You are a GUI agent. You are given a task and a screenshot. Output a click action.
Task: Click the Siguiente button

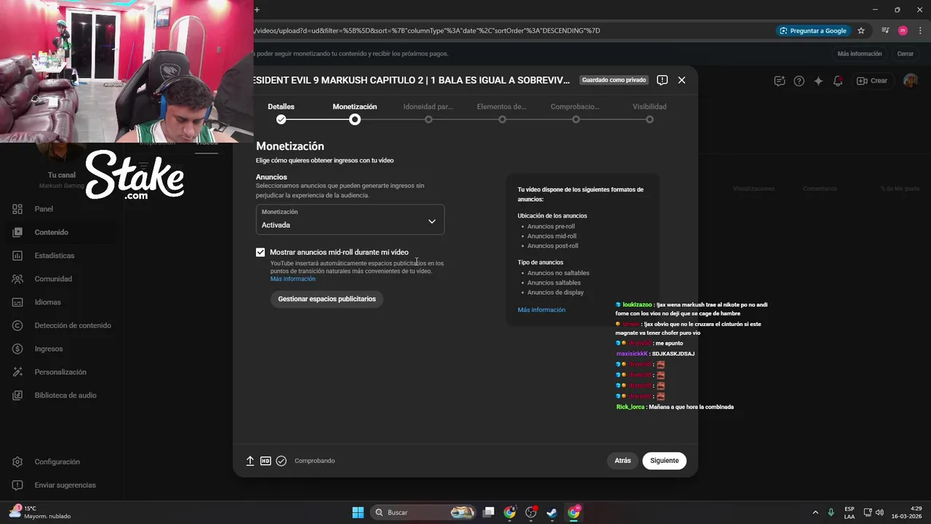coord(664,461)
